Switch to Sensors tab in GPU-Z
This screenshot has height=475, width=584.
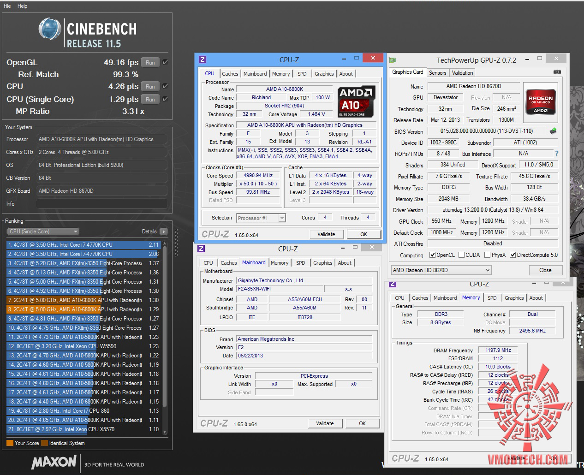click(437, 73)
